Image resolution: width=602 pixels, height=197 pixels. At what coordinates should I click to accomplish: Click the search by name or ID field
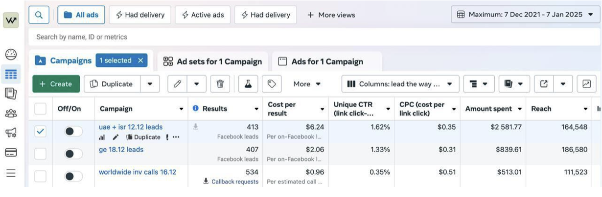(313, 37)
